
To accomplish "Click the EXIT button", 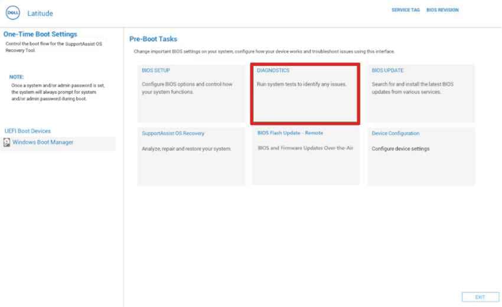I will [x=480, y=297].
